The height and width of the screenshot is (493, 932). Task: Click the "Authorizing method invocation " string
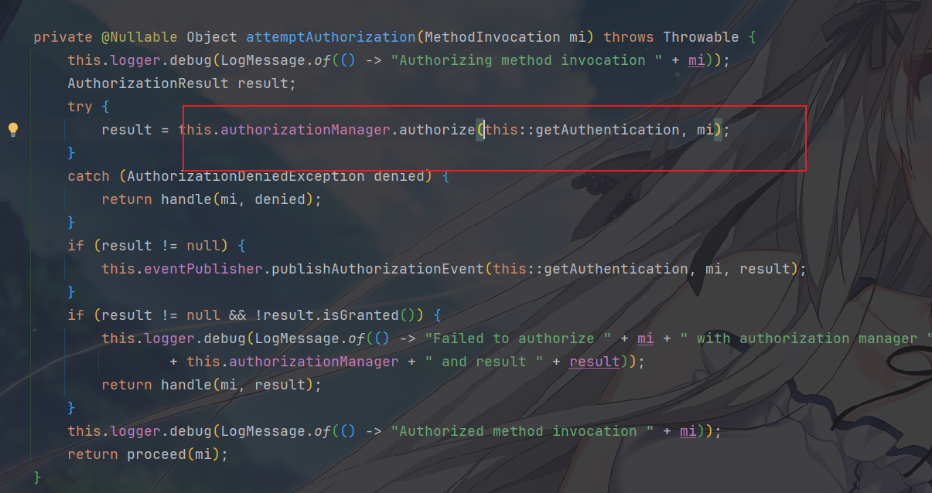[x=518, y=60]
